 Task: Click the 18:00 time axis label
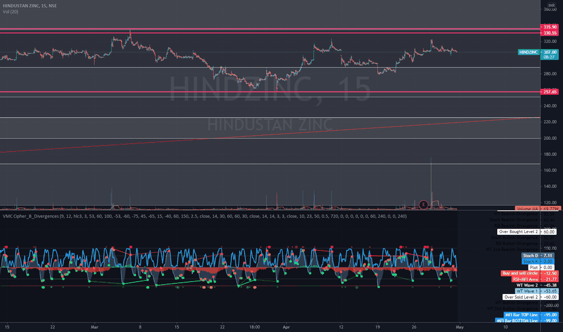point(254,327)
